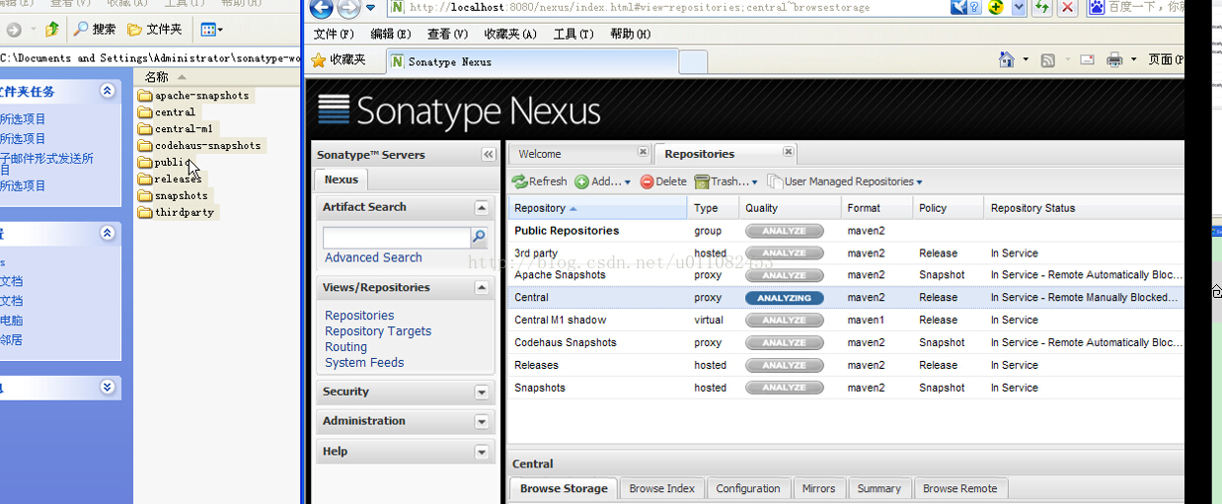
Task: Open the Trash... dropdown
Action: click(726, 181)
